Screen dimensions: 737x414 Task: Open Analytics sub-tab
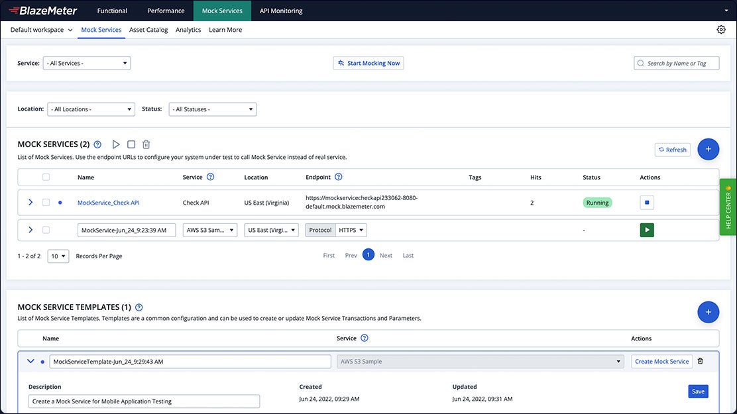click(x=188, y=30)
